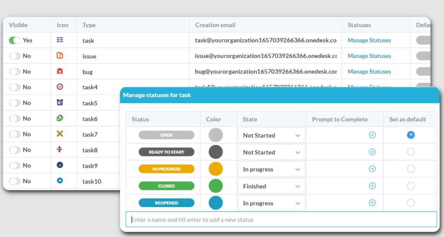Change orange color of IN PROGRESS status
Screen dimensions: 444x237
tap(216, 169)
